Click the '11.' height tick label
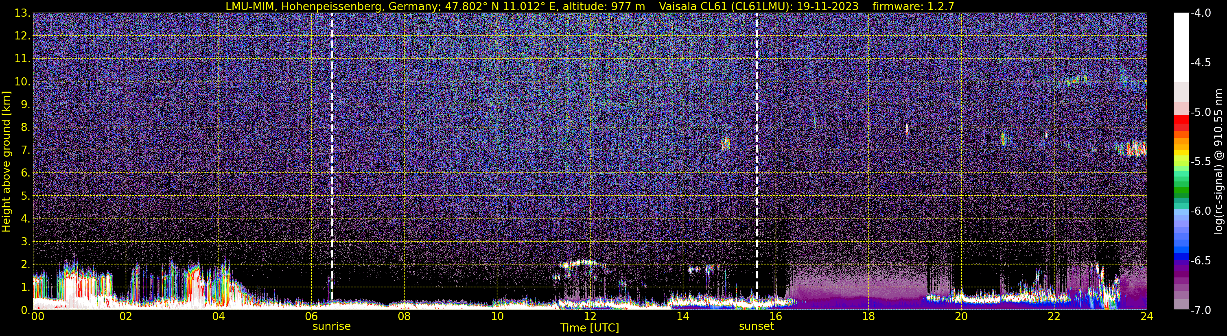1227x336 pixels. point(22,59)
